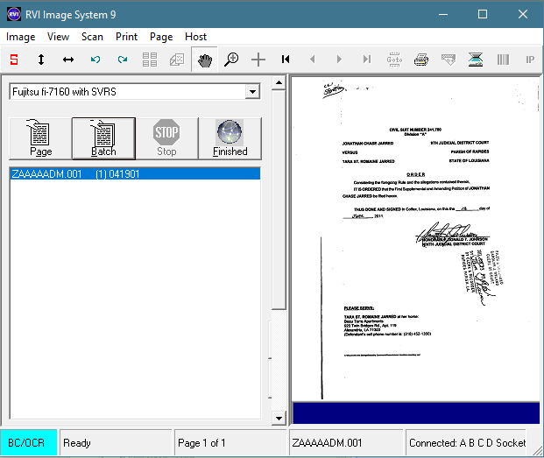Click the vertical scrollbar thumb
This screenshot has height=458, width=544.
tap(279, 199)
